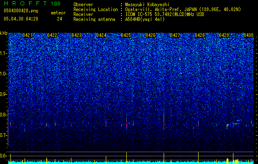This screenshot has width=258, height=164.
Task: Click the tall meteor echo between 0426 and 0427
Action: 164,121
